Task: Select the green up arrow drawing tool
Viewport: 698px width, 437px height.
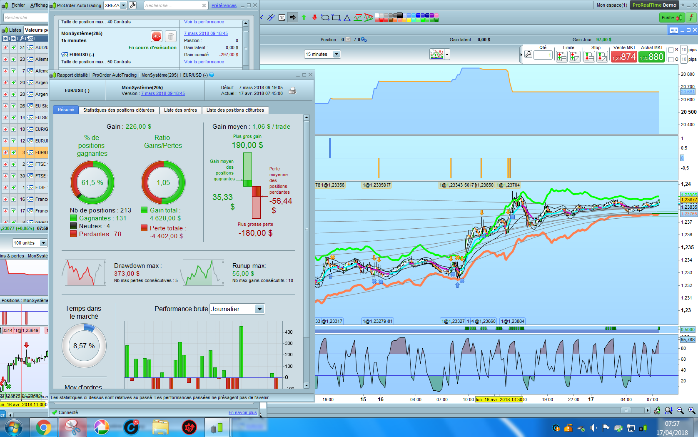Action: pos(304,17)
